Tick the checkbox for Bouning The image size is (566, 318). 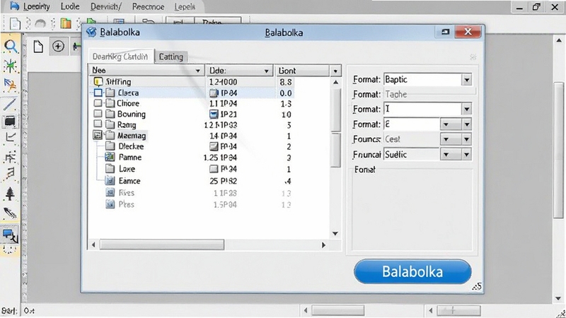[98, 114]
